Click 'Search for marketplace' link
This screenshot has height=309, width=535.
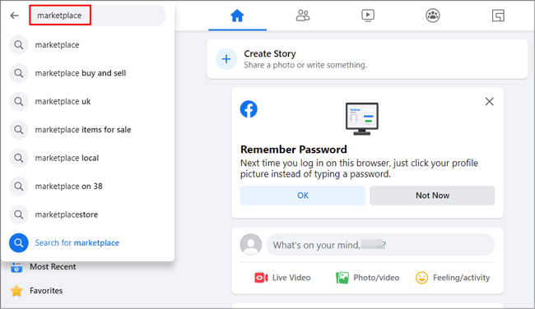[x=77, y=242]
